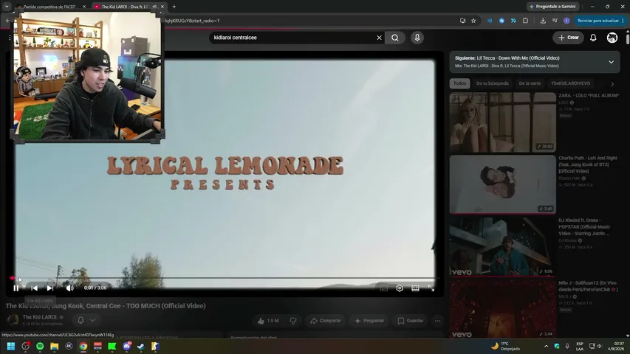Click Pregúntale a Gemini button
The image size is (630, 354).
(x=552, y=7)
